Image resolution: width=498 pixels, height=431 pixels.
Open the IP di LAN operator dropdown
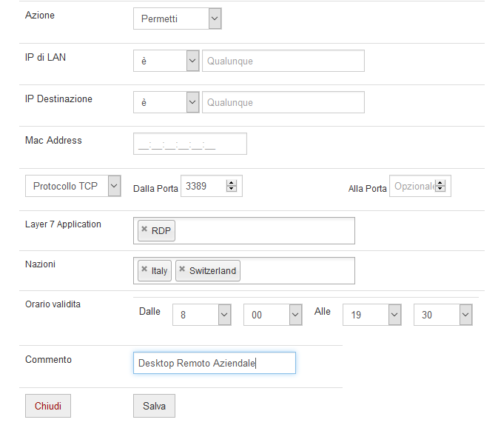coord(166,61)
